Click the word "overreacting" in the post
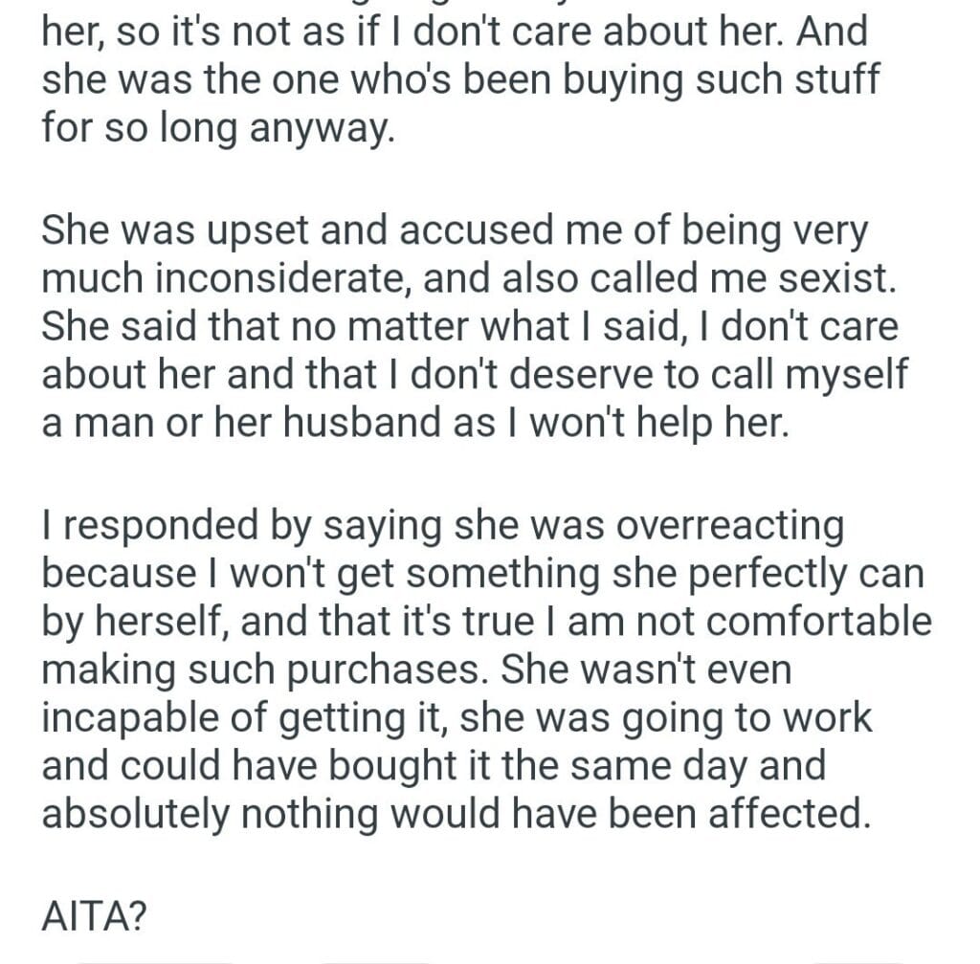Viewport: 980px width, 964px height. (734, 526)
